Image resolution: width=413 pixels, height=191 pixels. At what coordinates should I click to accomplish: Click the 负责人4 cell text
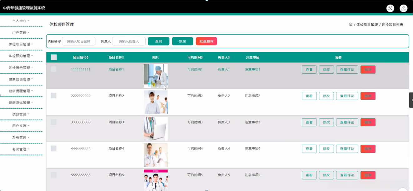(x=224, y=149)
